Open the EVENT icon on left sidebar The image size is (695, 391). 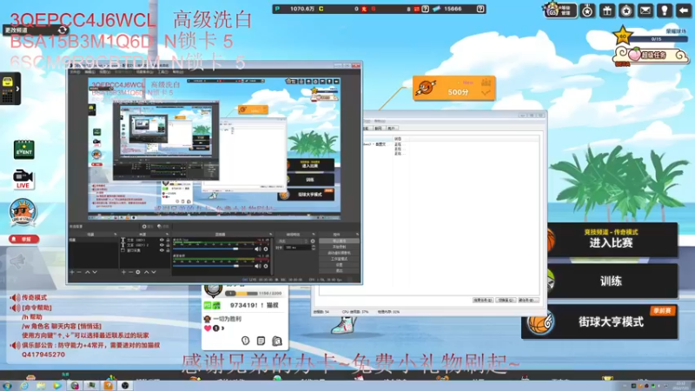click(x=23, y=149)
